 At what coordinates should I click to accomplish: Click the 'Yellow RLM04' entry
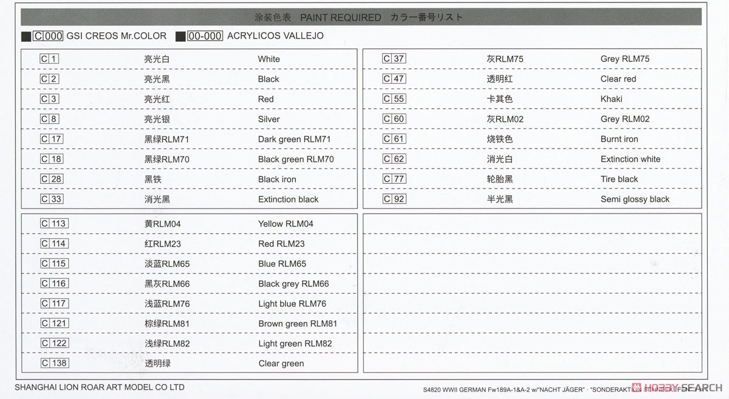pyautogui.click(x=286, y=224)
